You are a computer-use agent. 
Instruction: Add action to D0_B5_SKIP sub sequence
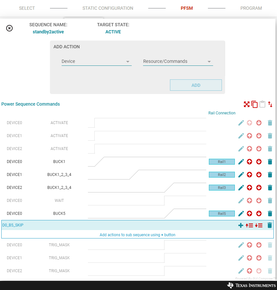coord(241,225)
